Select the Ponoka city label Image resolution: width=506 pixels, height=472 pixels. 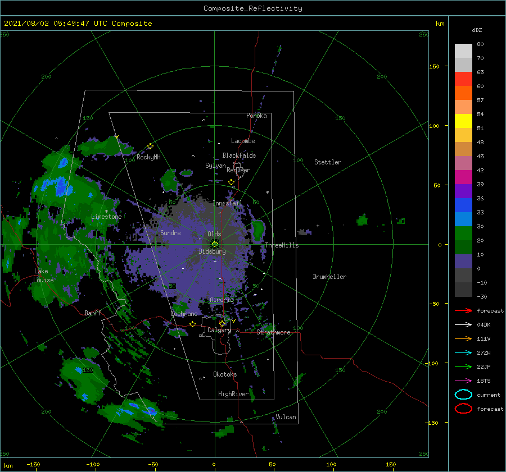coord(256,116)
